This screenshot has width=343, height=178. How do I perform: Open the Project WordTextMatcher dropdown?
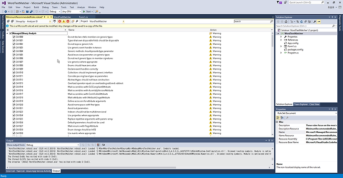(x=107, y=21)
